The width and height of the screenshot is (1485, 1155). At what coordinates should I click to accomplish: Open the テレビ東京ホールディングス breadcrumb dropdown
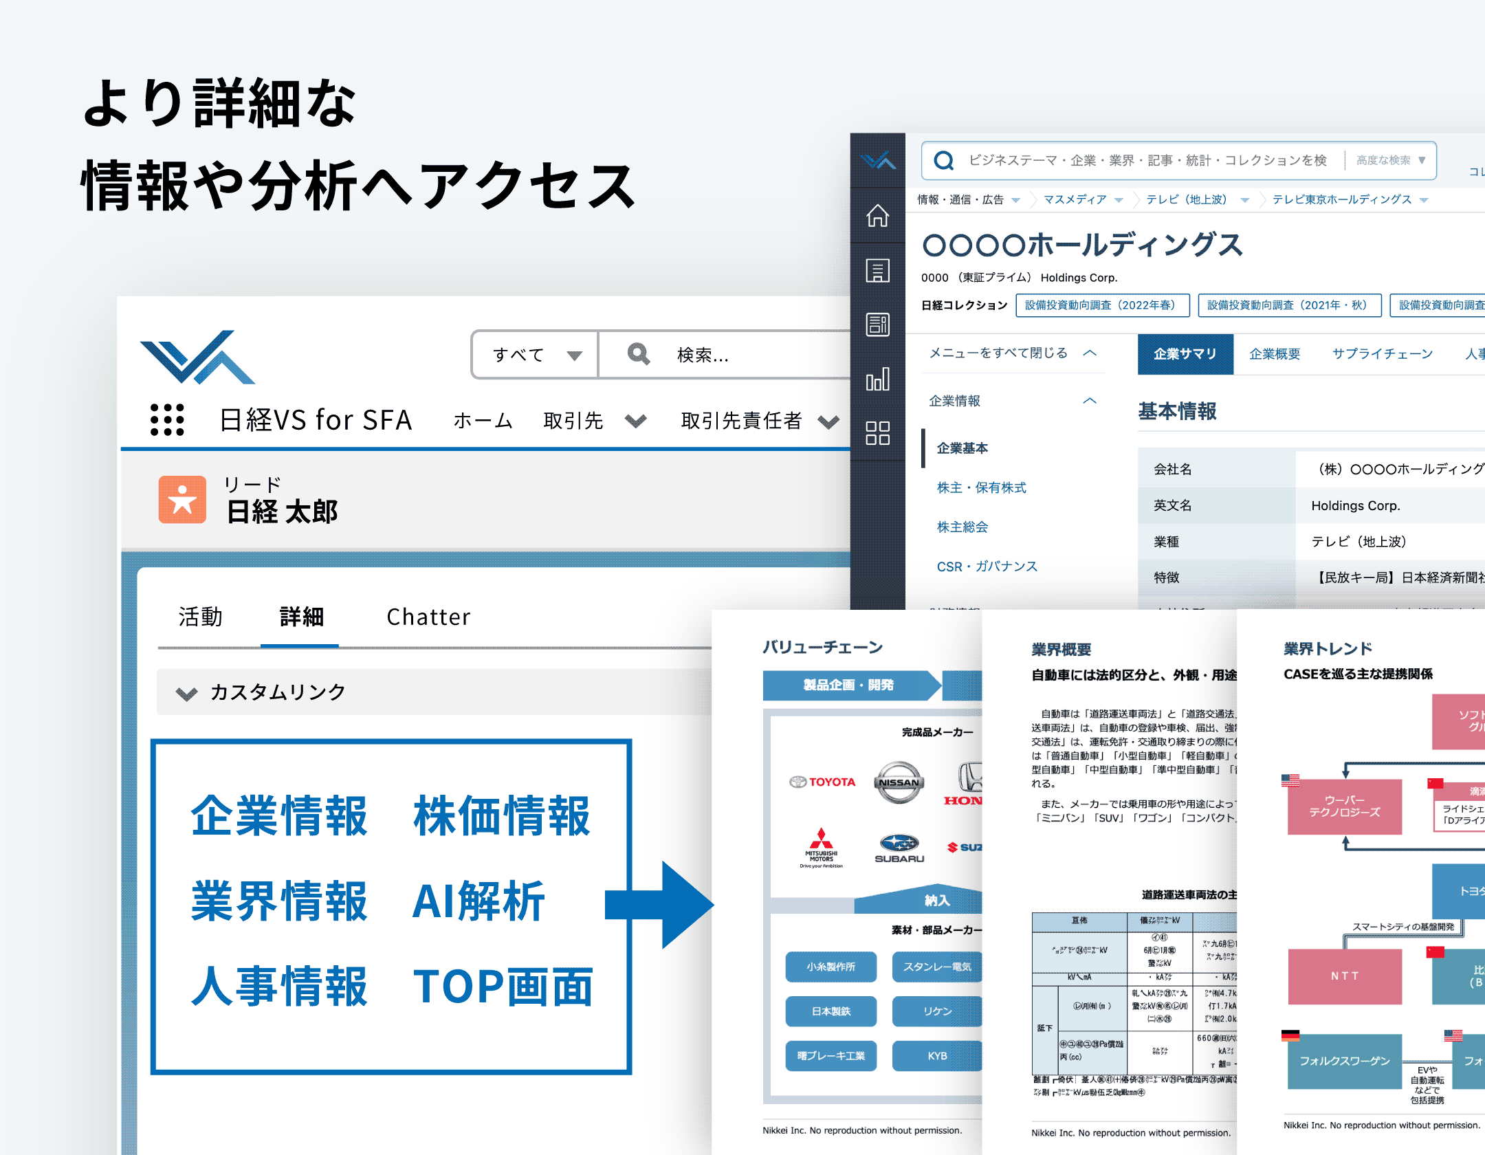click(1423, 200)
